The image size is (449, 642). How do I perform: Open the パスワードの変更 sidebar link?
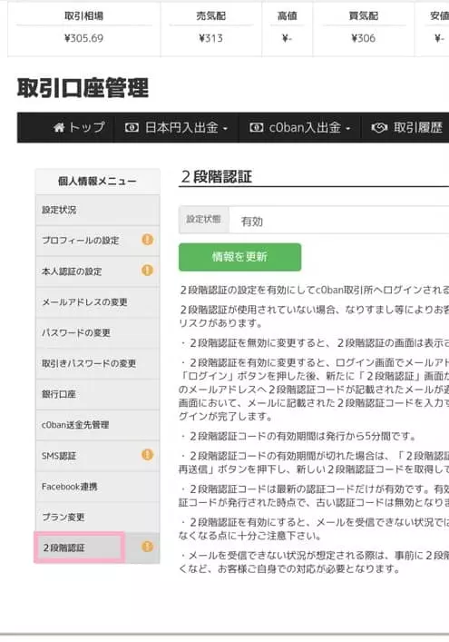point(98,333)
